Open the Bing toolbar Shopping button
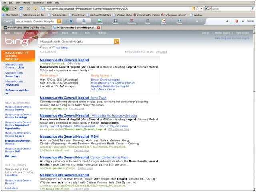Screen dimensions: 256x192 [132, 21]
